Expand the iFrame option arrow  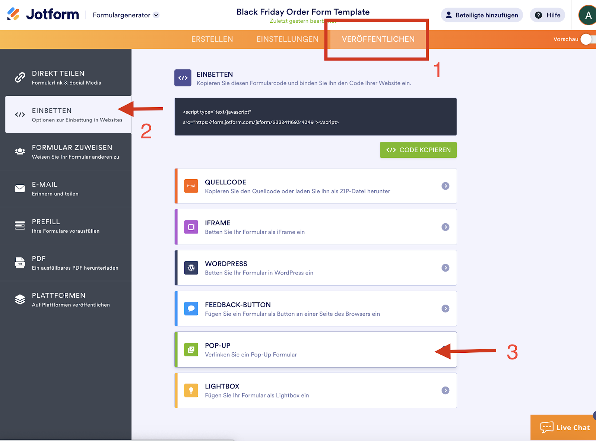pyautogui.click(x=446, y=227)
